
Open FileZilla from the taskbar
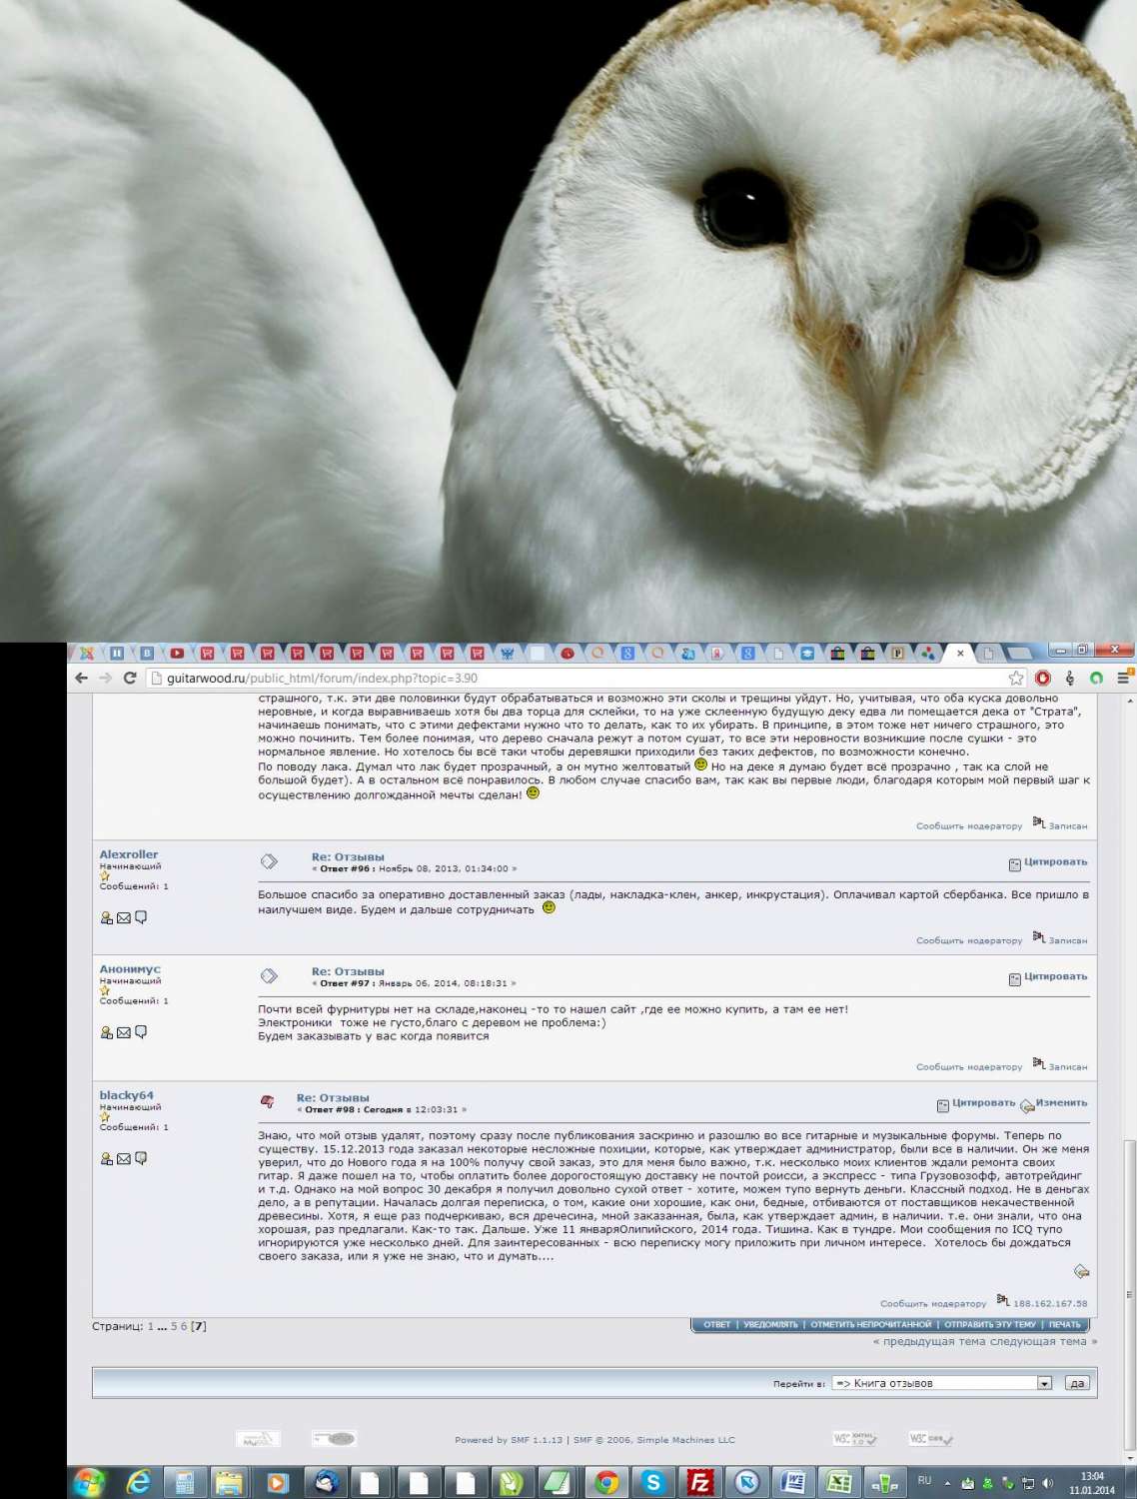[x=700, y=1483]
